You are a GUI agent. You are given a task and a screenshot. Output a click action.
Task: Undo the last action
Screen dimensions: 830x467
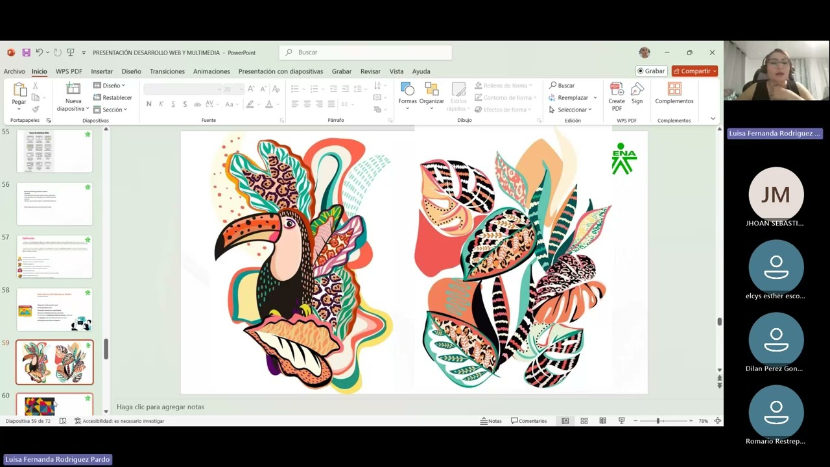pos(39,53)
